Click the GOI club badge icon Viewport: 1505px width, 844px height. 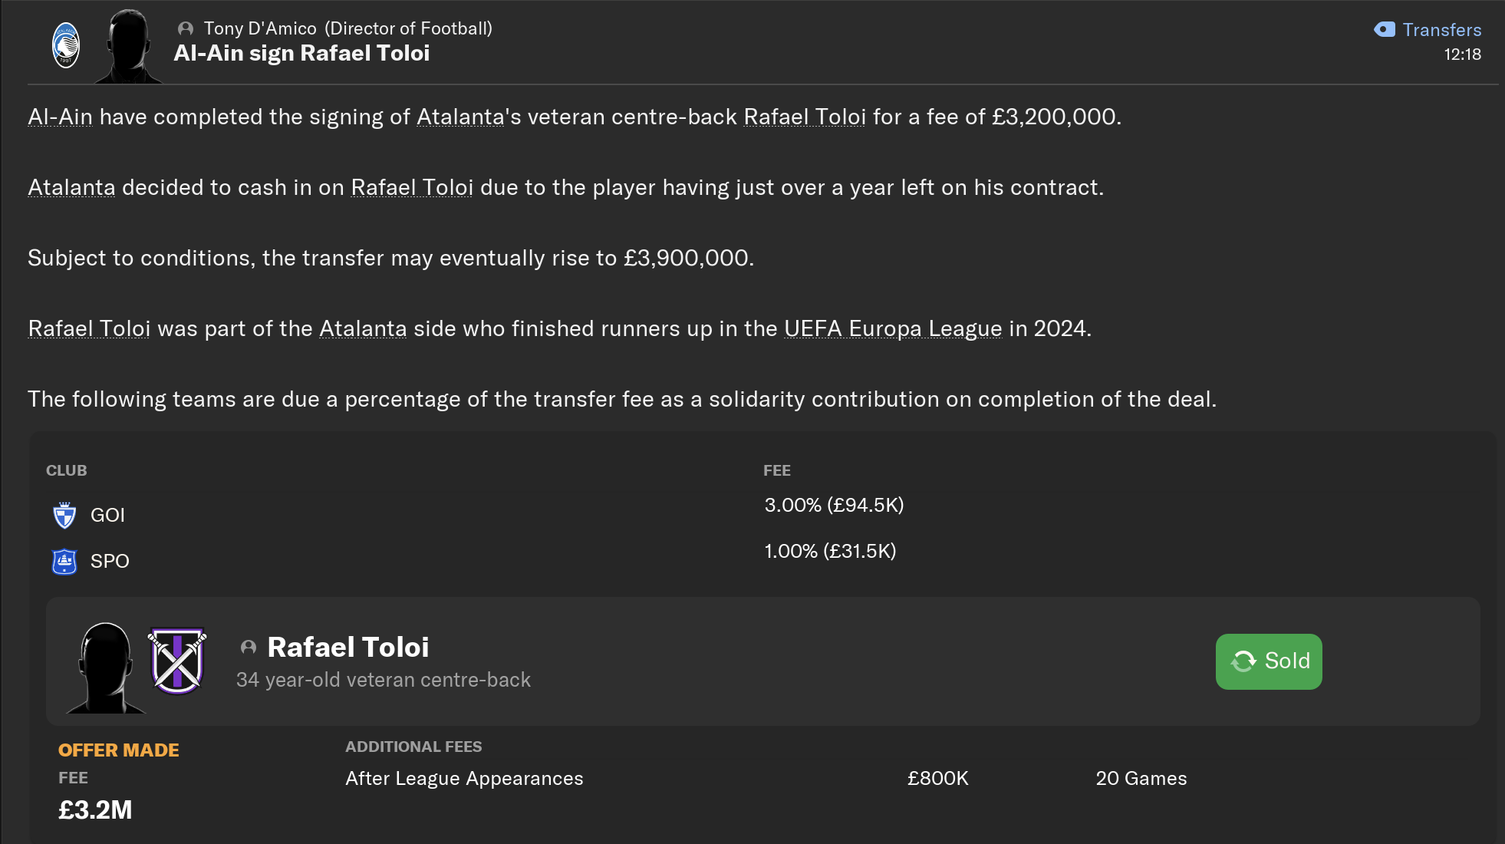click(x=64, y=515)
